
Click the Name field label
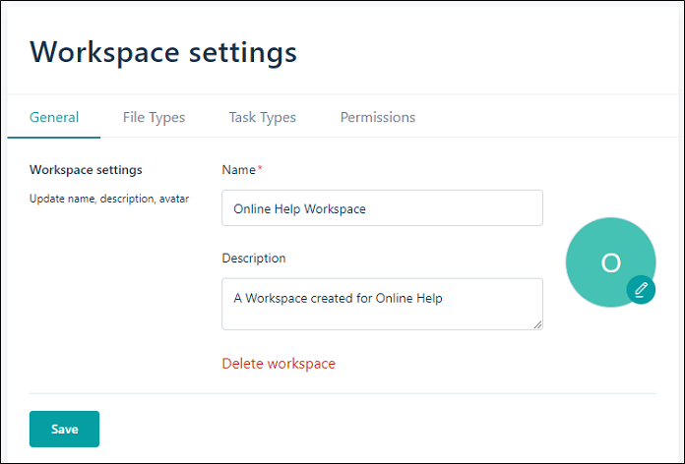click(x=238, y=170)
